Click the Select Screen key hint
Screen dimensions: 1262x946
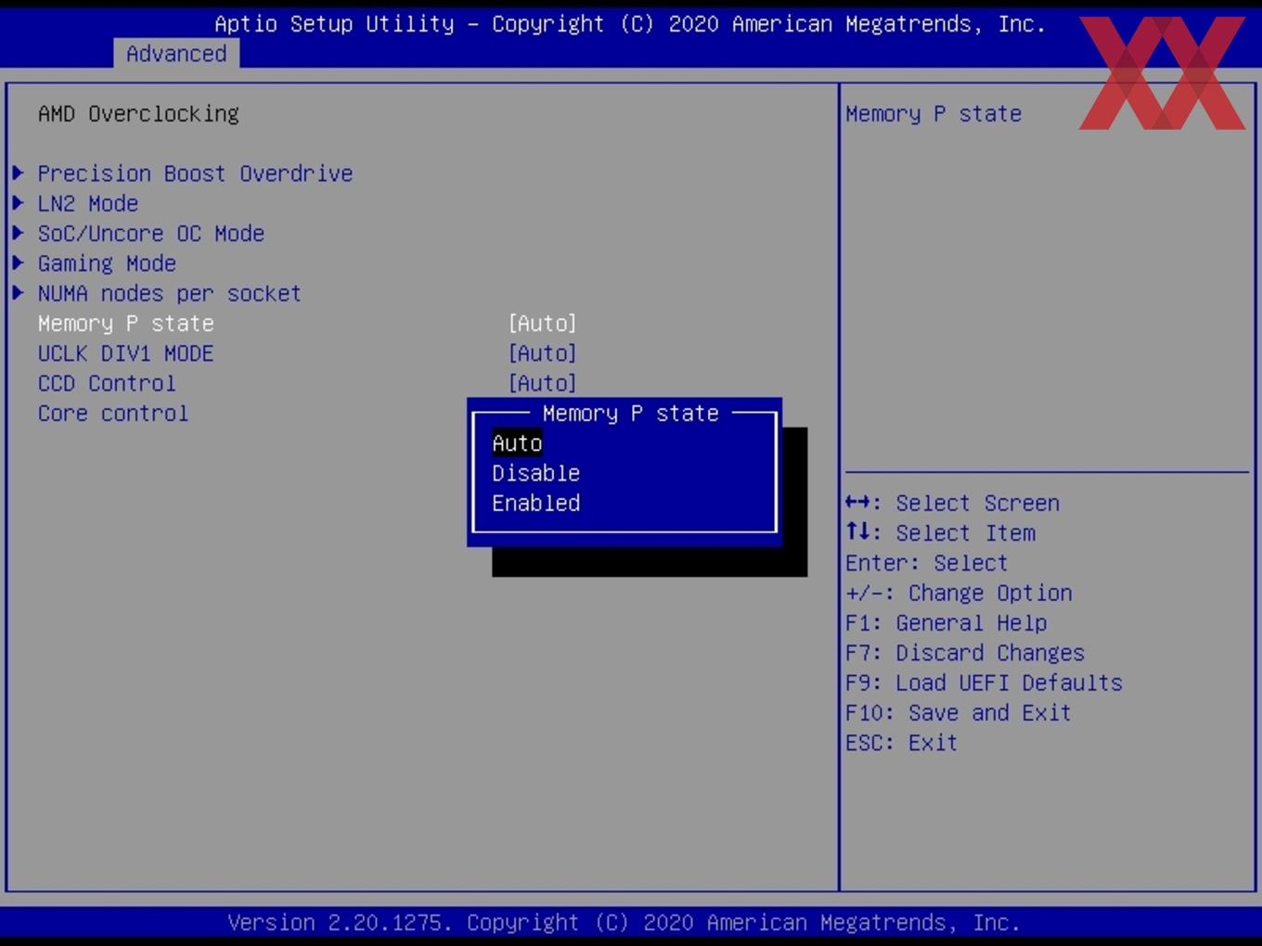pyautogui.click(x=952, y=503)
